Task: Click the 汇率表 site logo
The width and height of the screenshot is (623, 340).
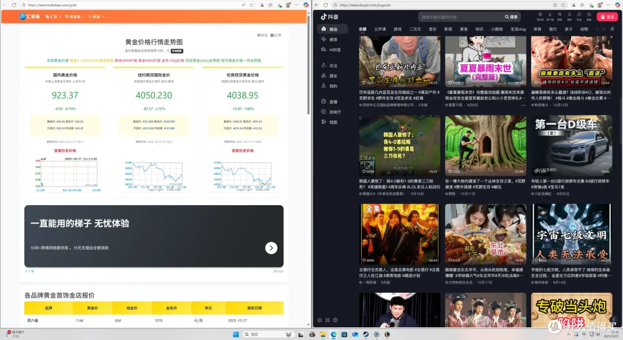Action: (29, 17)
